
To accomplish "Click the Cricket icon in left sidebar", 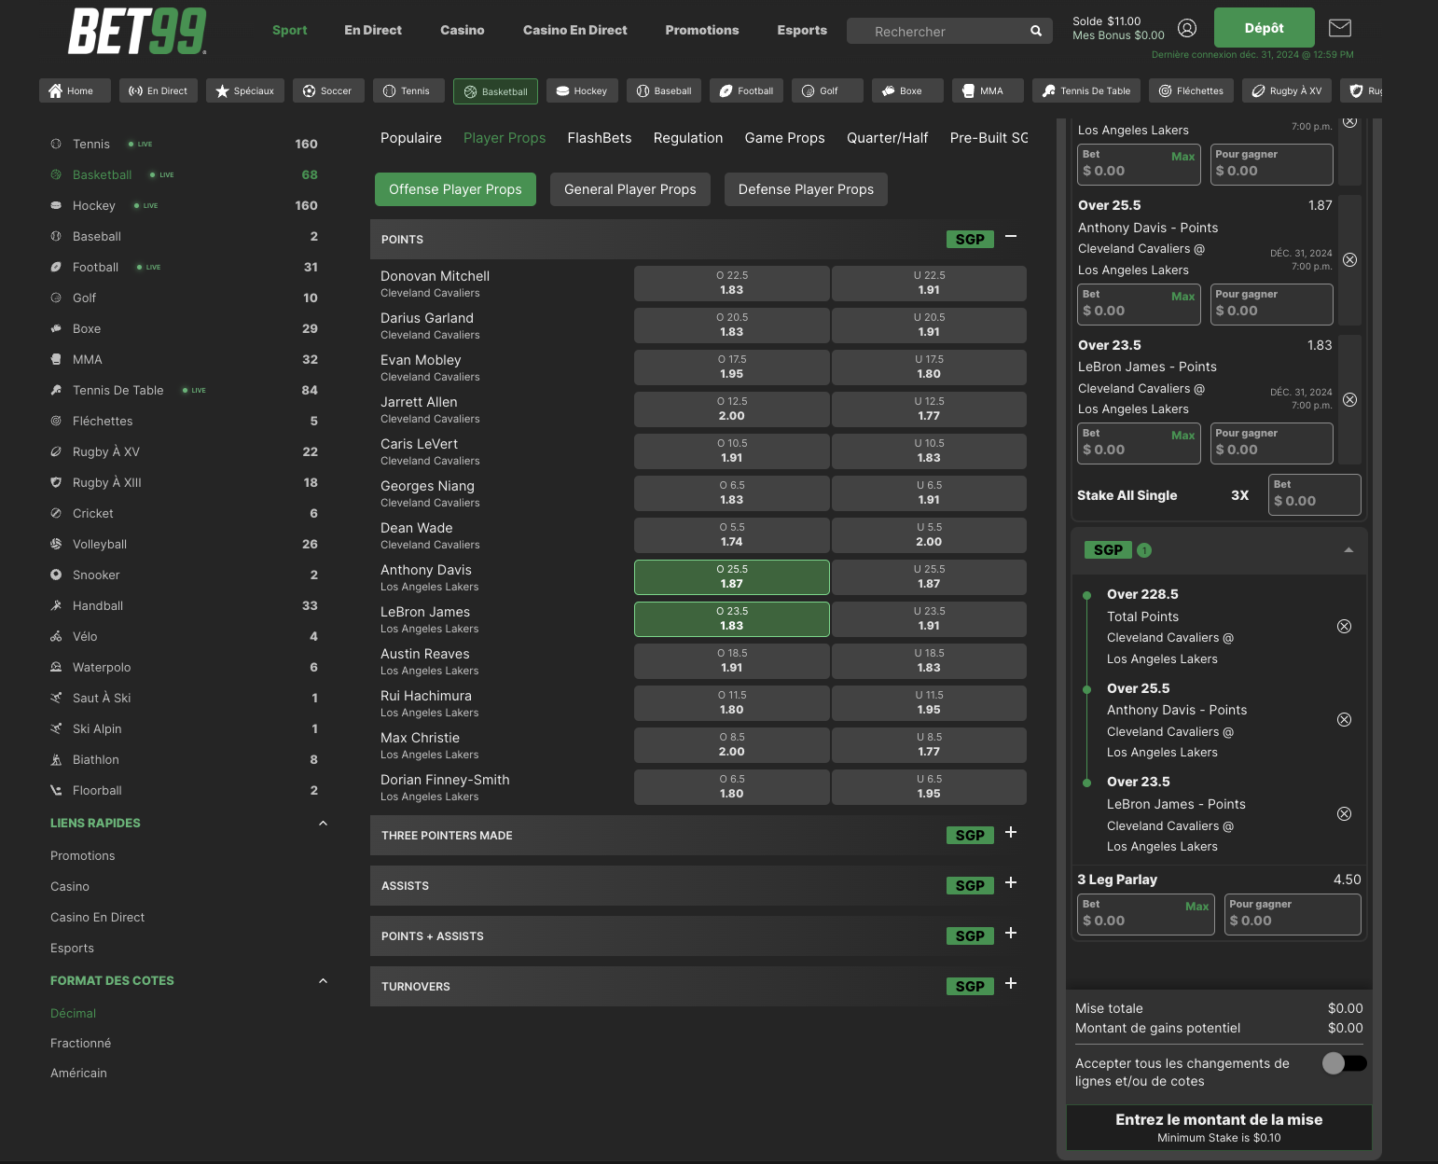I will (x=56, y=513).
